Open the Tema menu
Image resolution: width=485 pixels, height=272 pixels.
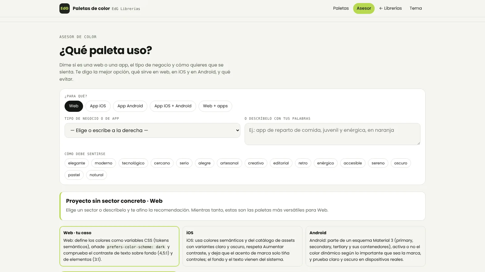(x=416, y=8)
